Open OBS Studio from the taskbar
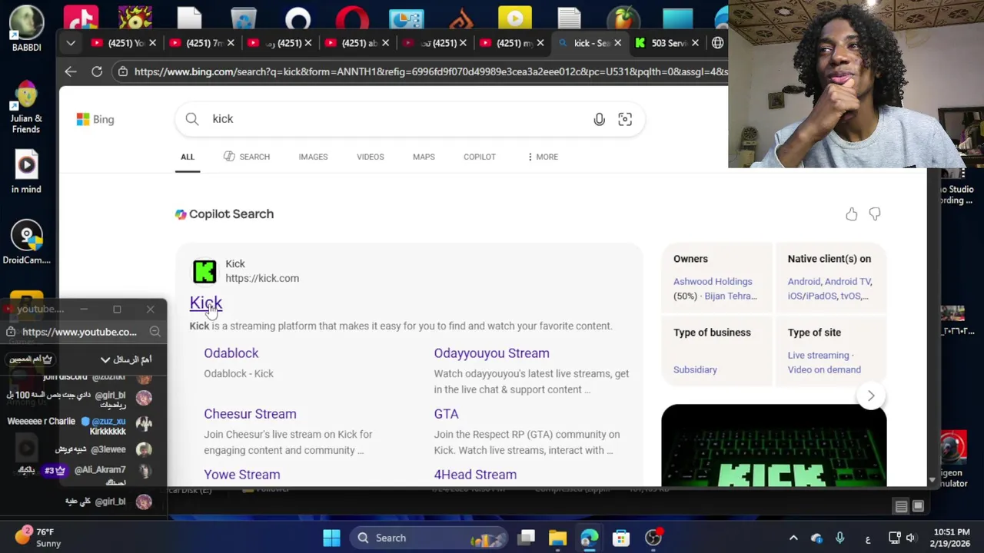 (653, 538)
